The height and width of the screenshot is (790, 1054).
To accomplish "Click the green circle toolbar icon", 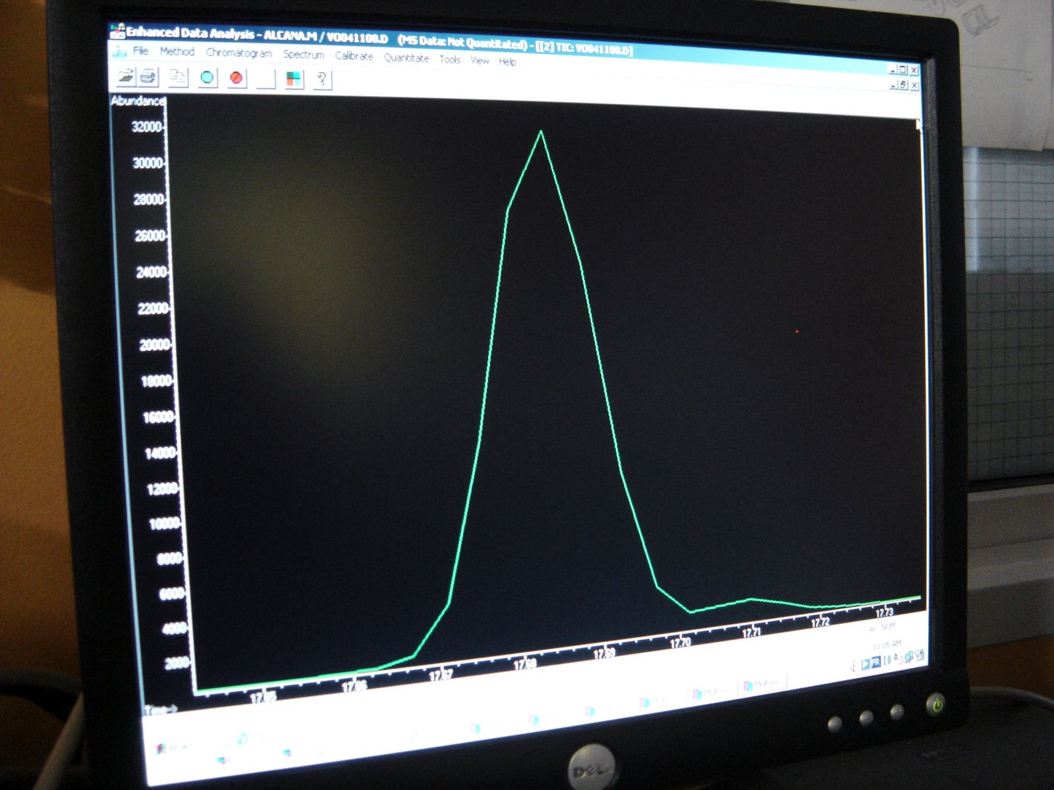I will click(207, 78).
